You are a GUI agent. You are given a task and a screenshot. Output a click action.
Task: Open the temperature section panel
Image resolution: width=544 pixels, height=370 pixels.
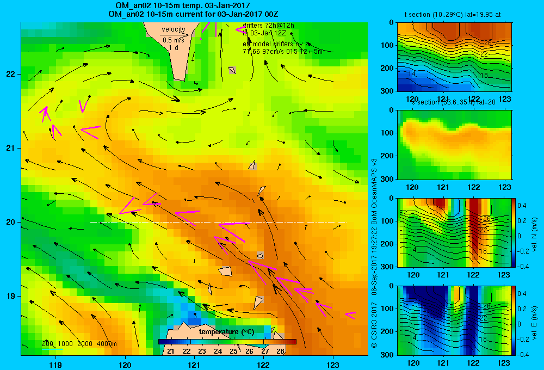454,57
